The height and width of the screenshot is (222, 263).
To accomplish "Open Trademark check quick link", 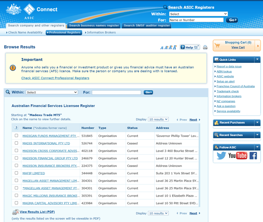I will click(227, 91).
